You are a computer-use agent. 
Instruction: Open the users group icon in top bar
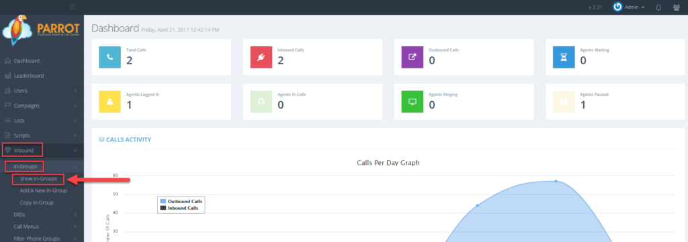tap(676, 7)
